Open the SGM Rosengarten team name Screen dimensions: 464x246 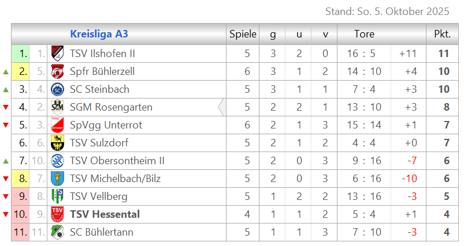[111, 107]
